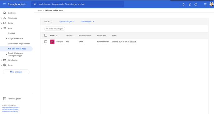214x114 pixels.
Task: Click the Nutzerzugriff column header
Action: (102, 35)
